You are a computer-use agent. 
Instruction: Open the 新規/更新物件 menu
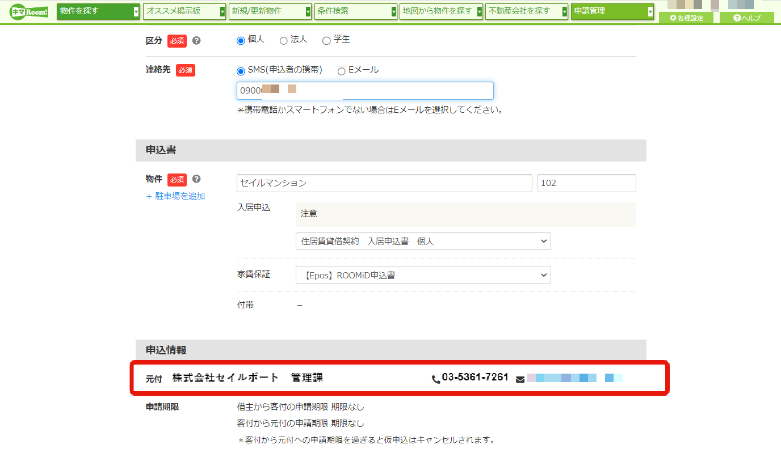270,11
